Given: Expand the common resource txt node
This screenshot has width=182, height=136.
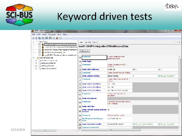Looking at the screenshot, I should click(36, 60).
